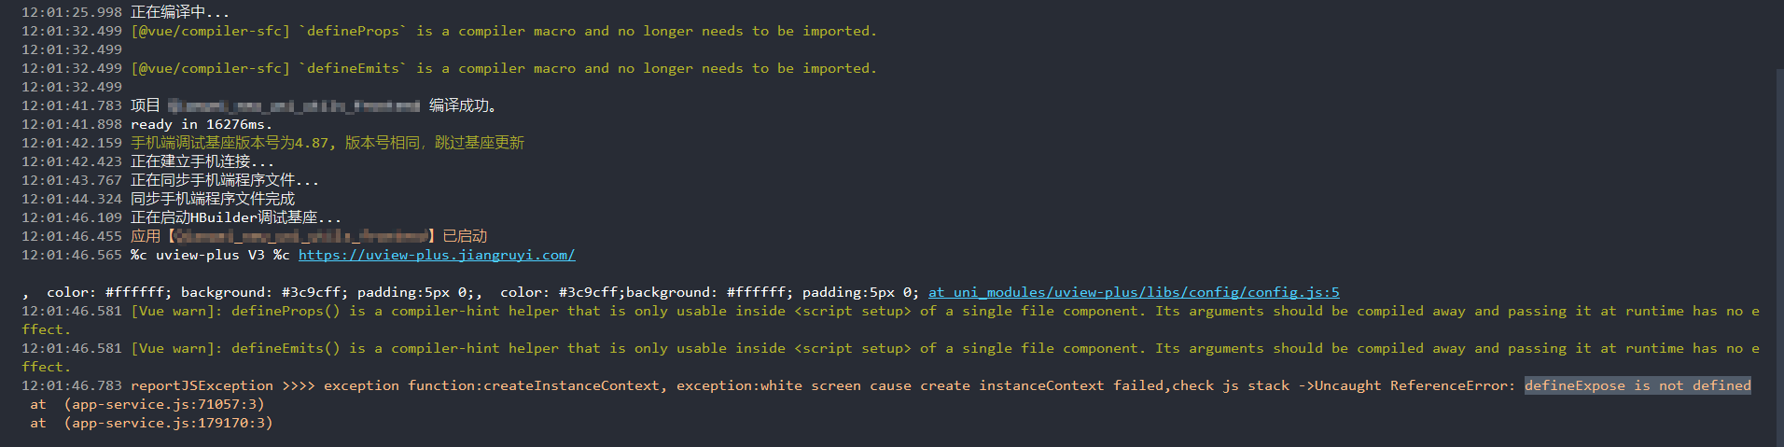1784x447 pixels.
Task: Click the "%c uview-plus V3 %c" text
Action: pos(209,255)
